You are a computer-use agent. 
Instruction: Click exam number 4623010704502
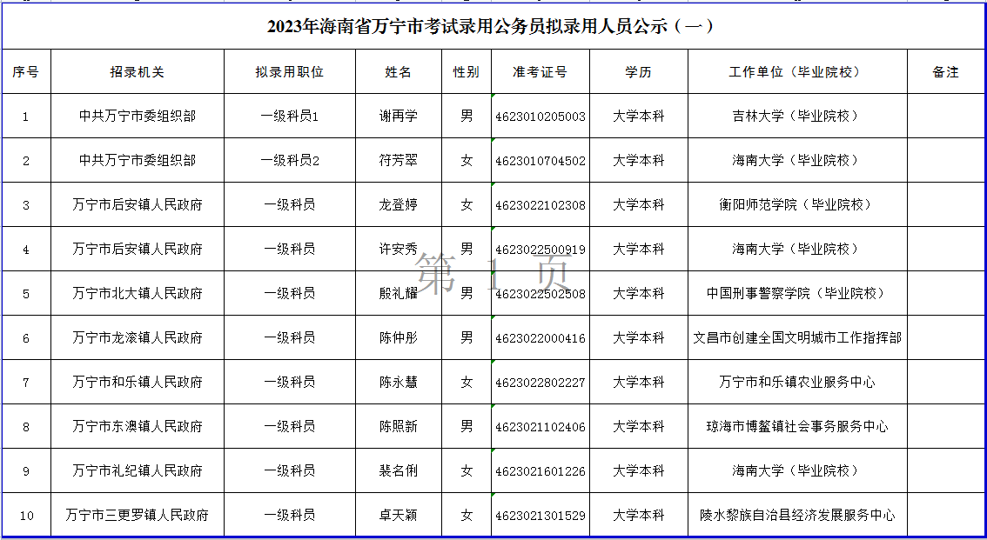pyautogui.click(x=540, y=160)
